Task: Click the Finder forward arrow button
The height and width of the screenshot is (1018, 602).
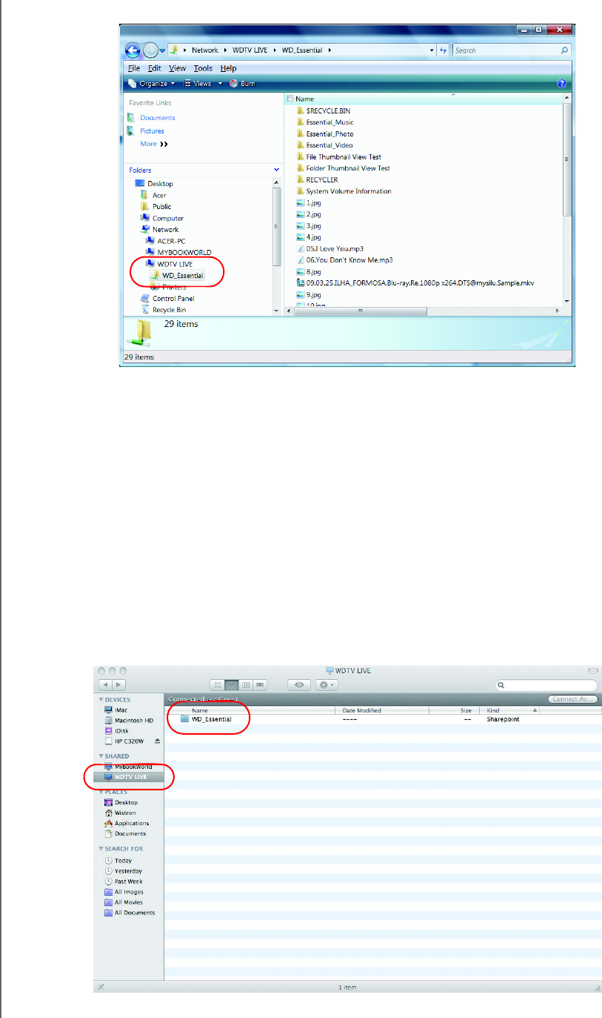Action: click(118, 685)
